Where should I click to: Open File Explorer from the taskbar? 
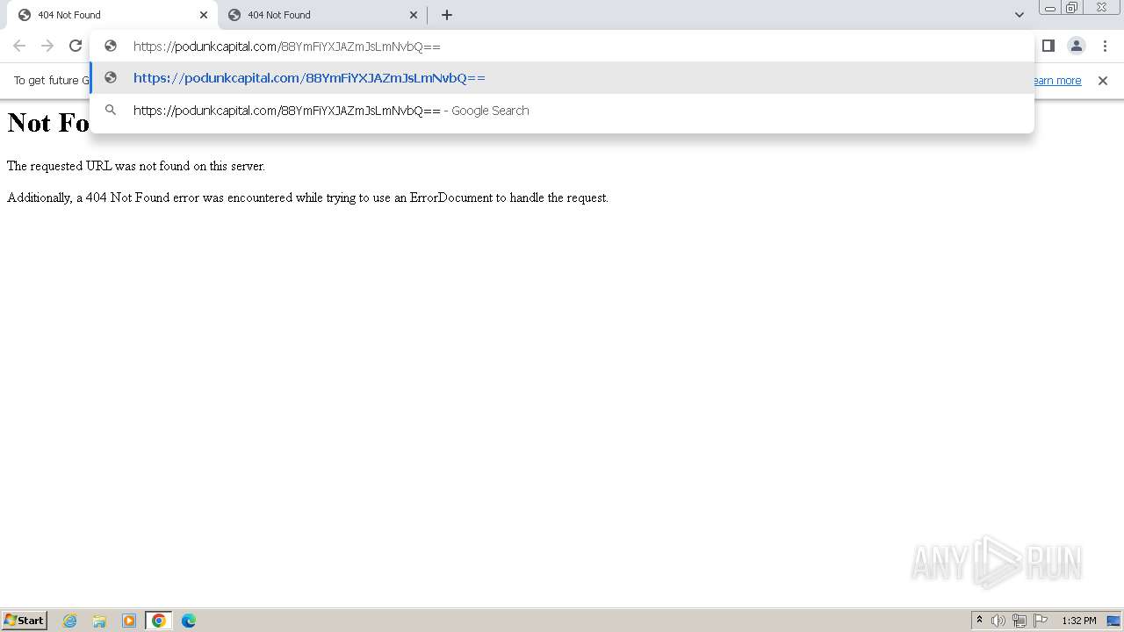[99, 621]
